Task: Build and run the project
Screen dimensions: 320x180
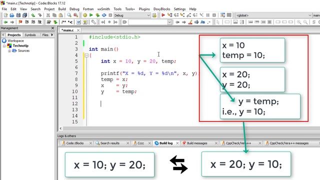Action: 97,15
